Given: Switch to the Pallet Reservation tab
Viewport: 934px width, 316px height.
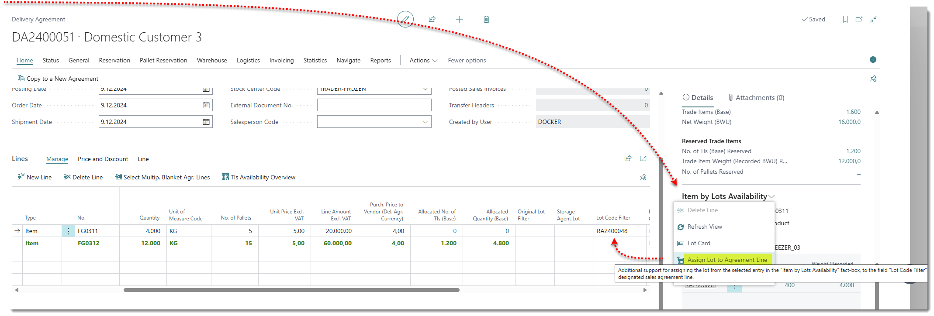Looking at the screenshot, I should click(x=163, y=61).
